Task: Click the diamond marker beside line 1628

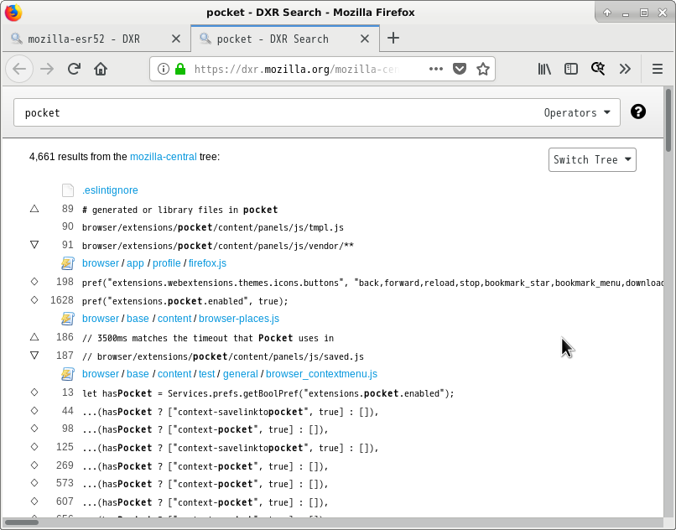Action: tap(34, 299)
